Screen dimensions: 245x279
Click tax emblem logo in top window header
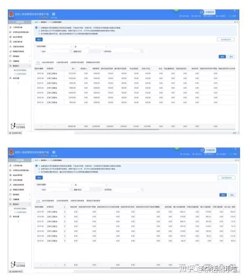(x=11, y=15)
